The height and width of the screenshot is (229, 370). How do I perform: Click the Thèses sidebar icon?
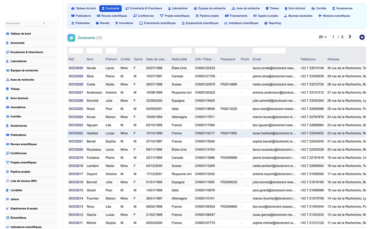[x=8, y=89]
